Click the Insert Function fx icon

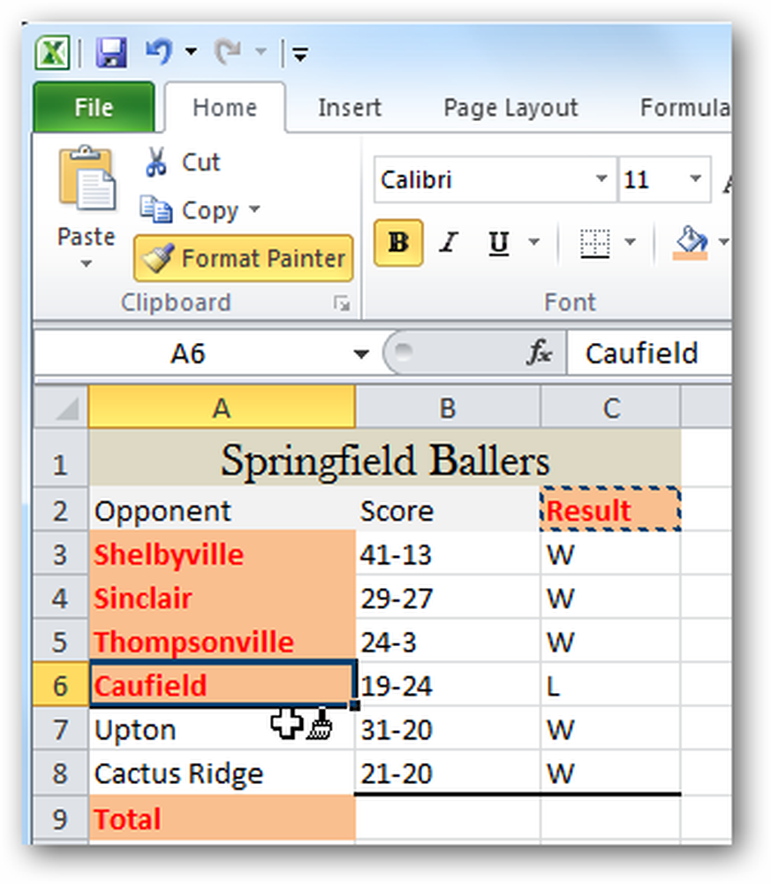tap(539, 353)
